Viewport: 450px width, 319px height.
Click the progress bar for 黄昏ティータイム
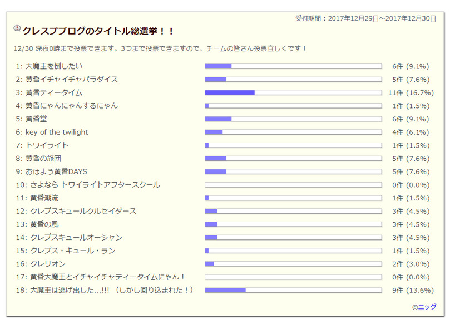point(293,92)
